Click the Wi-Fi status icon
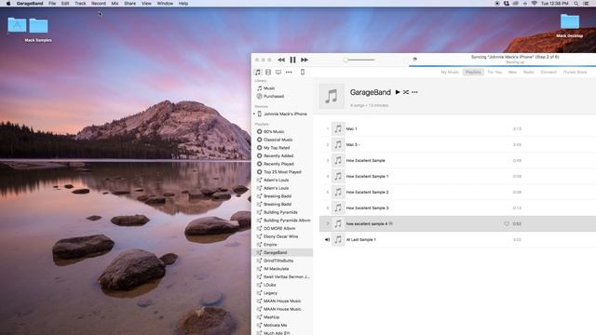This screenshot has height=335, width=596. pos(534,4)
